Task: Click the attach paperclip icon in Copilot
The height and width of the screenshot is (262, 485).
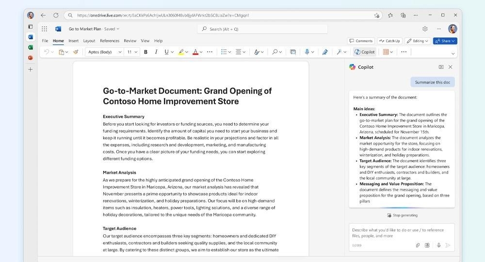Action: tap(418, 246)
